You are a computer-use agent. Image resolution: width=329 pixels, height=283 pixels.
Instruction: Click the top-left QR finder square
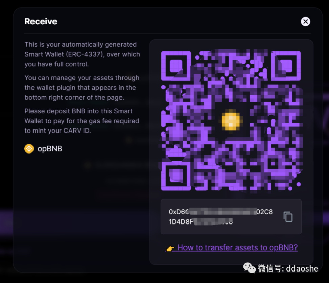pos(176,66)
